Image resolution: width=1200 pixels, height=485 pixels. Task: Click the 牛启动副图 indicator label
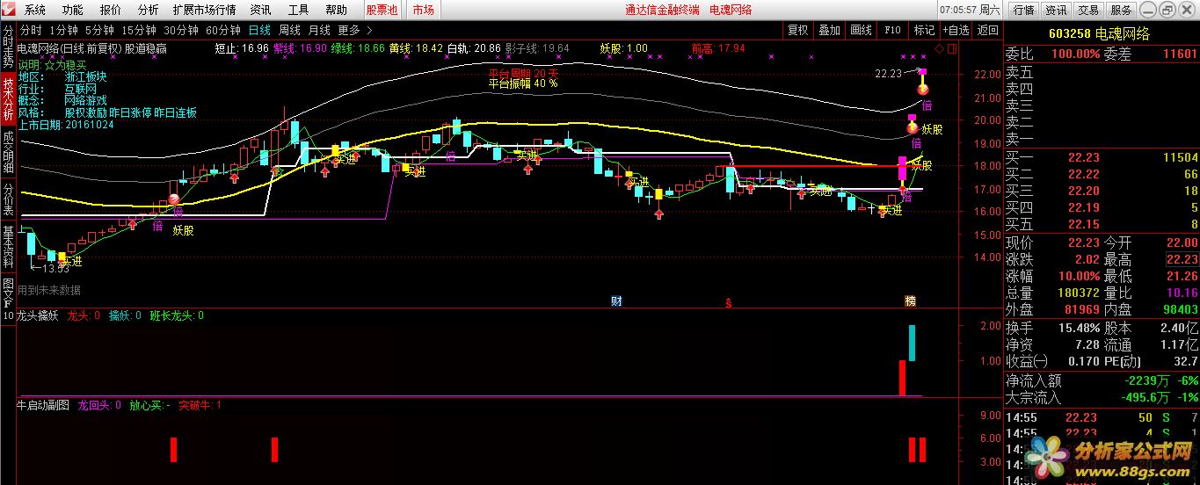click(x=42, y=406)
